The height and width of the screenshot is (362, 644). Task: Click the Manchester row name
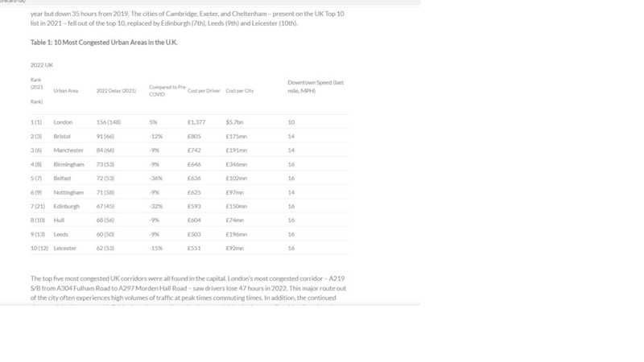[x=68, y=150]
